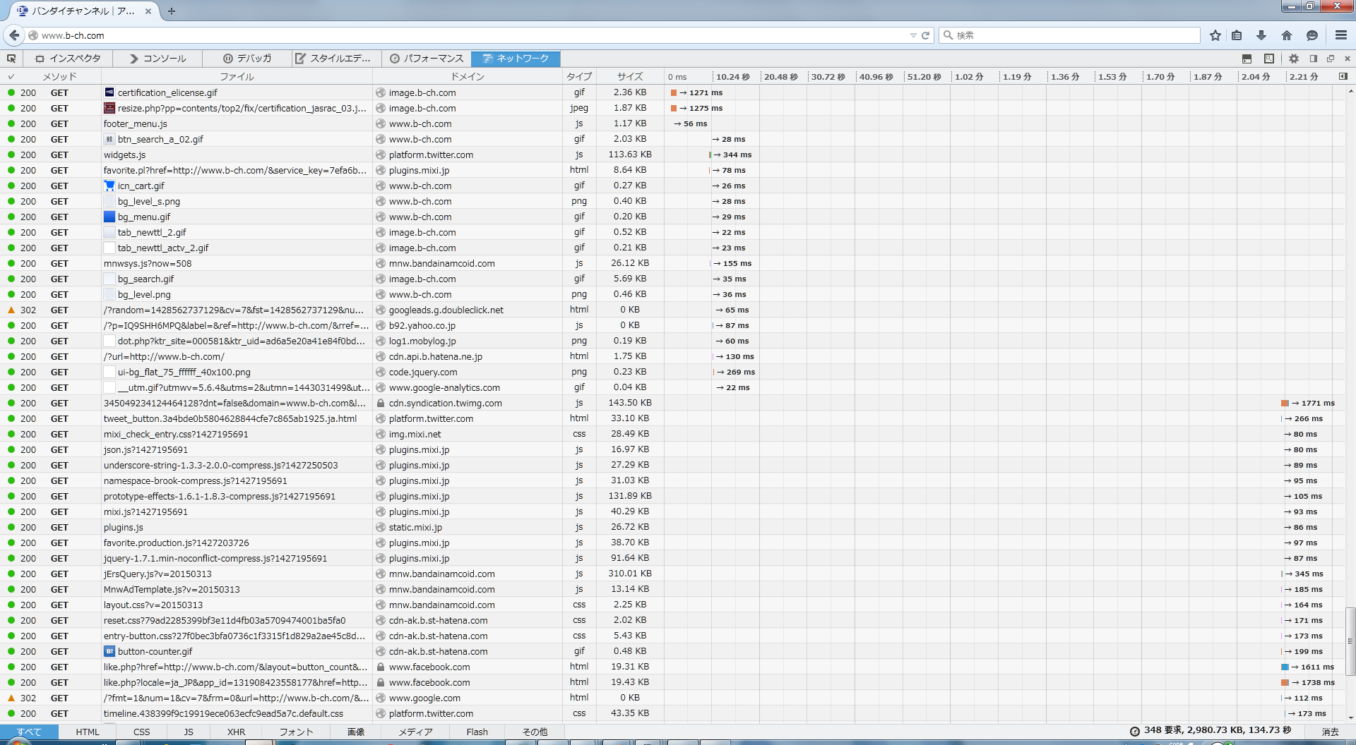This screenshot has height=745, width=1356.
Task: Open devtools settings gear icon
Action: coord(1294,59)
